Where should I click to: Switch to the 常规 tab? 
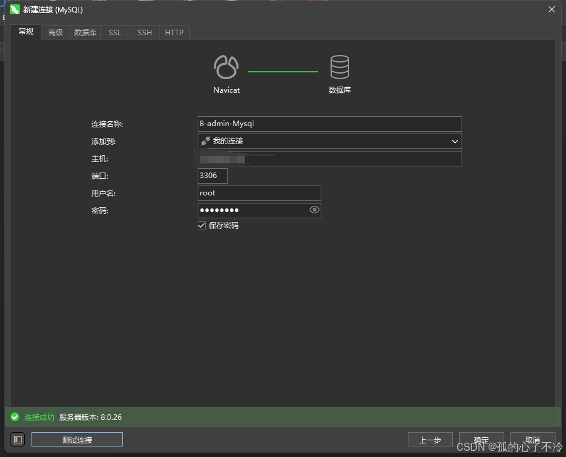click(26, 32)
